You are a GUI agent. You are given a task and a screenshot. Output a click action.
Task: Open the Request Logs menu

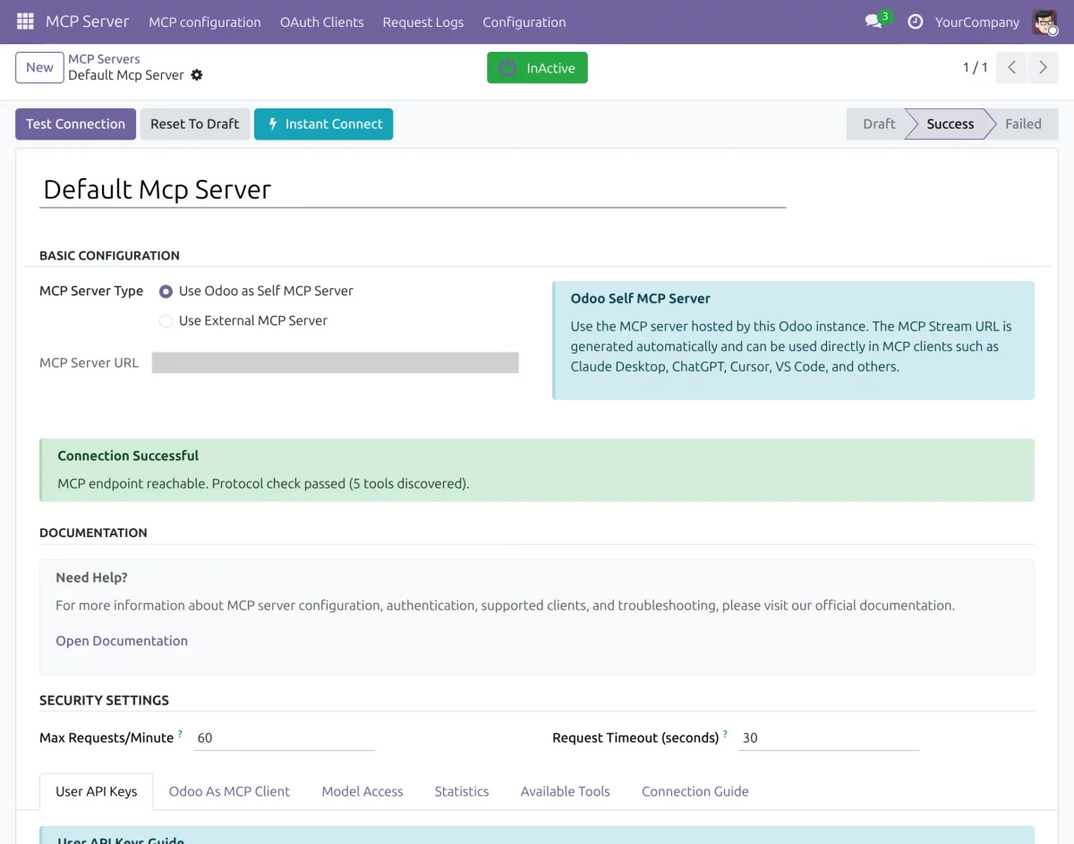click(x=423, y=22)
